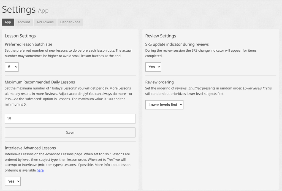Open the Review ordering dropdown
Screen dimensions: 282x191
(164, 105)
